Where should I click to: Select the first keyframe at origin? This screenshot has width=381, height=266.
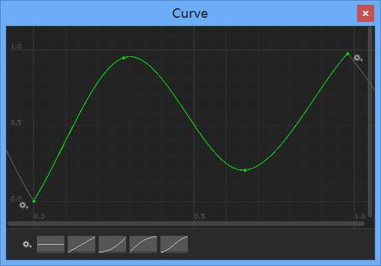(34, 201)
